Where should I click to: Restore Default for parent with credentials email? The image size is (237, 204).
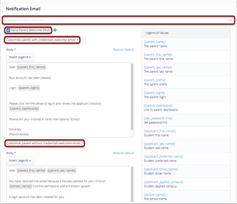coord(123,50)
